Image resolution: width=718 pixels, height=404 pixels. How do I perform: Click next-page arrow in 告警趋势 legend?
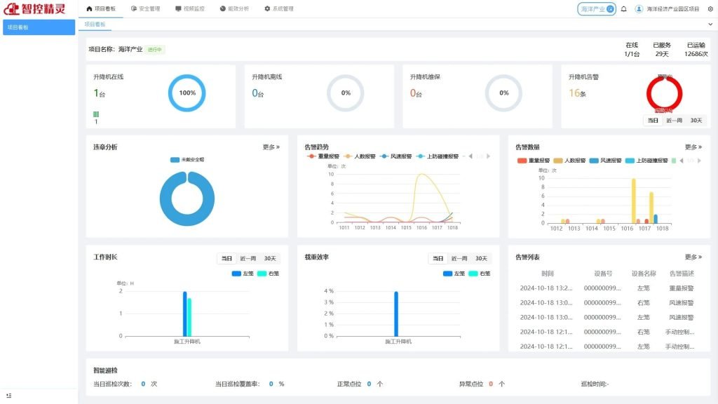[x=488, y=156]
